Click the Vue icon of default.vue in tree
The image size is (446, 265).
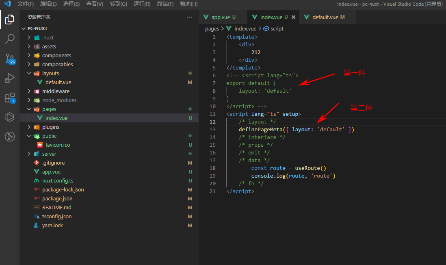(x=40, y=82)
